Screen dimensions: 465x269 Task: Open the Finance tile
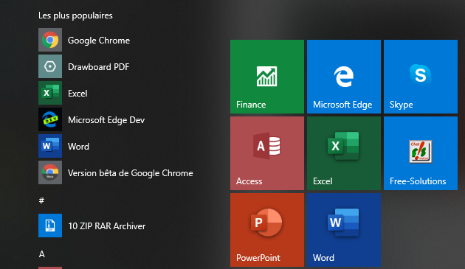pos(267,77)
